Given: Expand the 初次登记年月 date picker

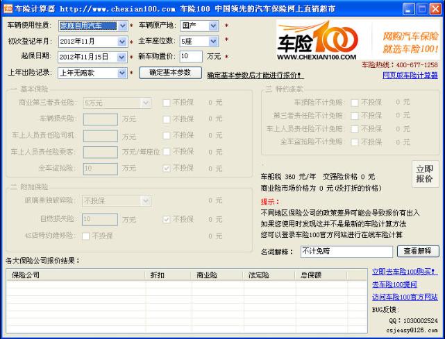Looking at the screenshot, I should pyautogui.click(x=123, y=42).
